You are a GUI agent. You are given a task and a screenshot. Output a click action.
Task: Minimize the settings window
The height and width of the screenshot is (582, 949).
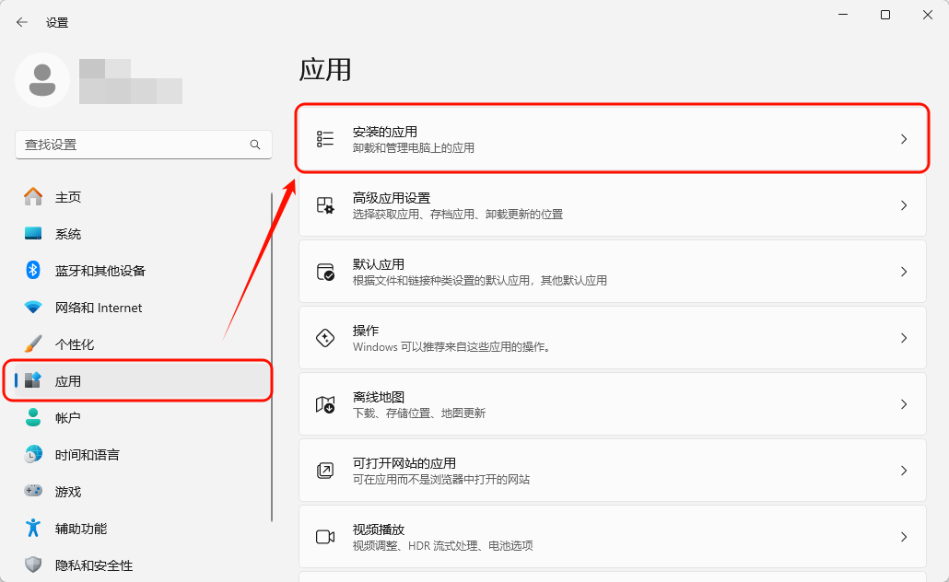pyautogui.click(x=842, y=15)
